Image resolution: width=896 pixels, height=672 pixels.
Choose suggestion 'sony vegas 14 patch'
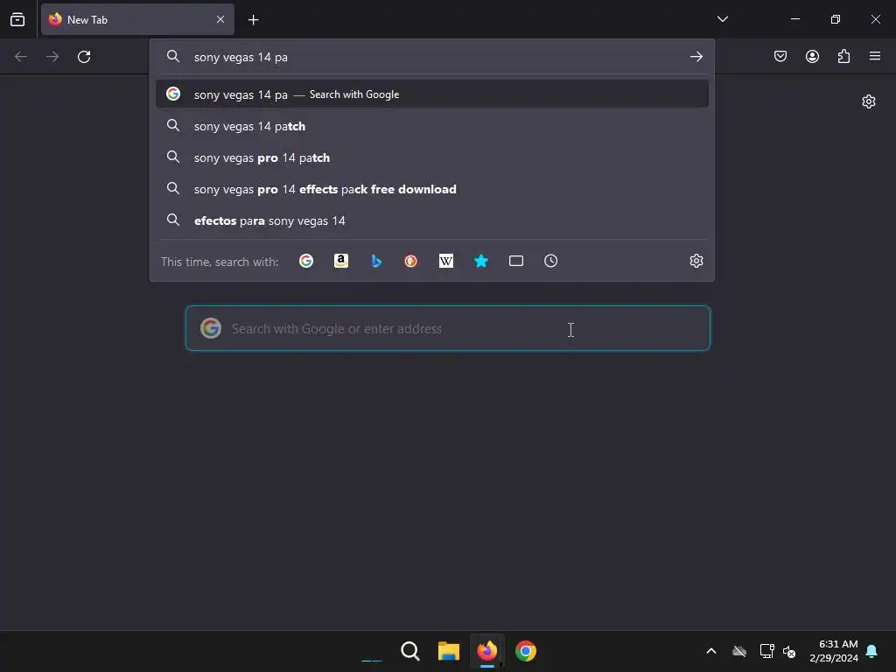pos(432,126)
